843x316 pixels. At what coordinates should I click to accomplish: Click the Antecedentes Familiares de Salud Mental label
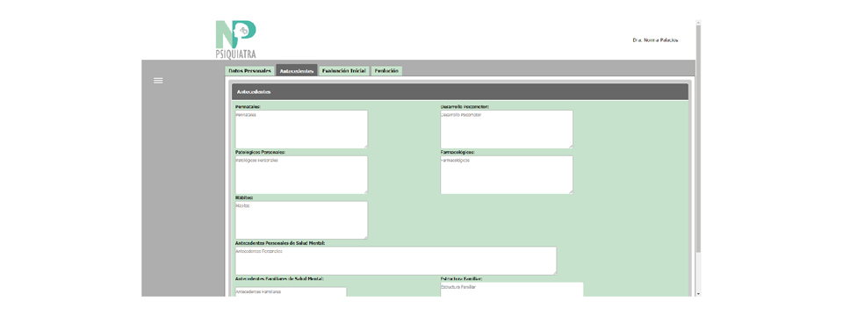[279, 279]
